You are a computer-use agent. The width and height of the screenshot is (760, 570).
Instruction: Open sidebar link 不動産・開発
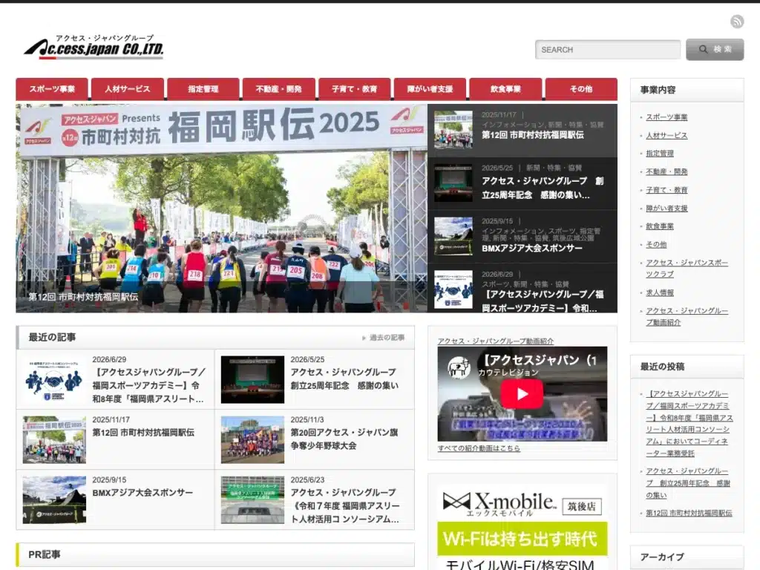click(666, 171)
